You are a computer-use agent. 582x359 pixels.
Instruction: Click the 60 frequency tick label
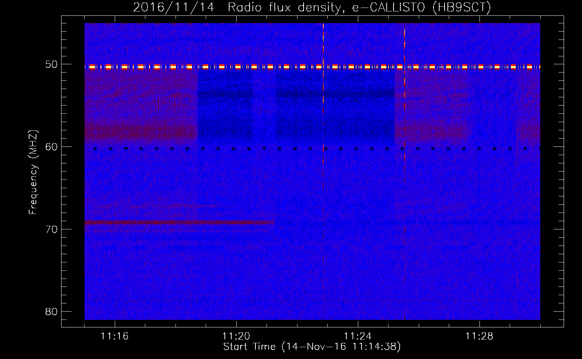click(51, 147)
